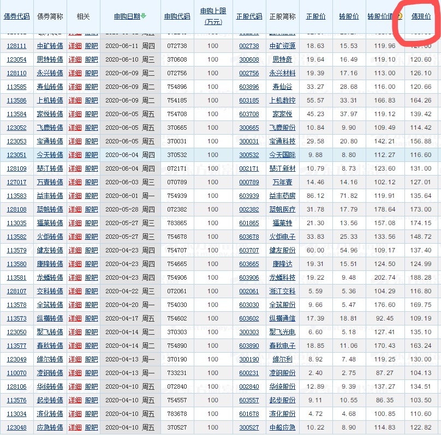
Task: Select date cell 2020-06-11 周四
Action: [130, 46]
